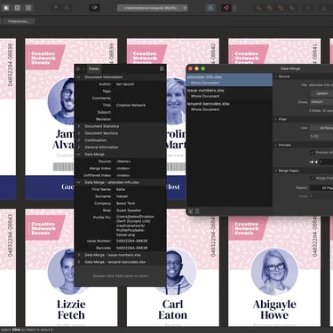This screenshot has width=333, height=333.
Task: Click the Merge Index field in Fields
Action: coord(100,168)
